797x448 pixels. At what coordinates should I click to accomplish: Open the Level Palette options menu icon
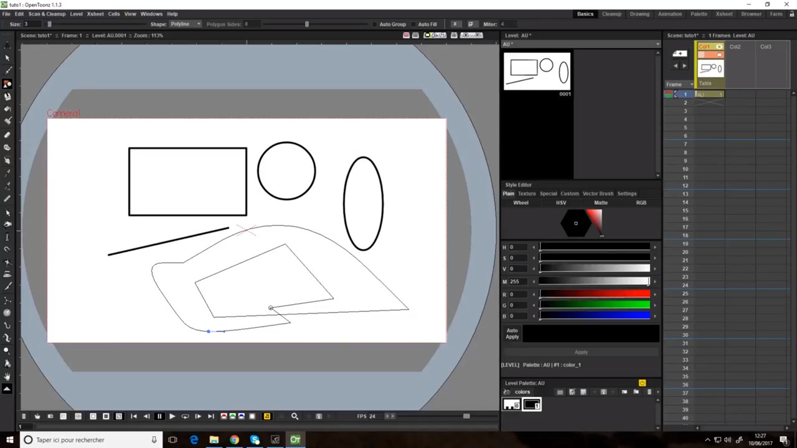click(x=649, y=392)
